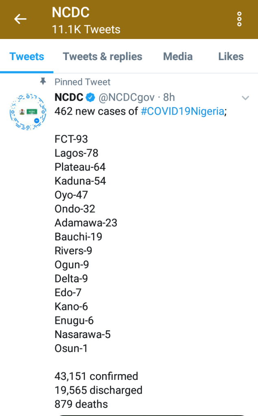Open the three-dot overflow menu
This screenshot has height=416, width=258.
(239, 19)
